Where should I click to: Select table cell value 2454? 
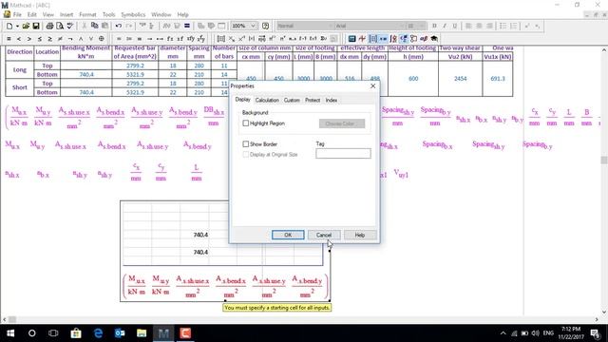point(460,79)
